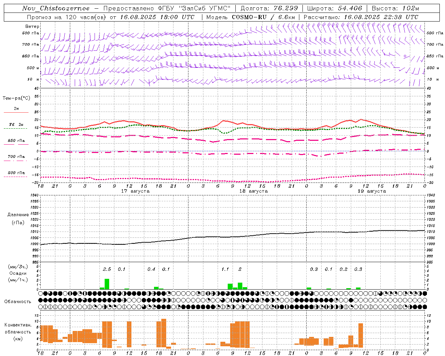Click the 'Конвективн.' convective cloud label
The width and height of the screenshot is (445, 356).
[18, 325]
